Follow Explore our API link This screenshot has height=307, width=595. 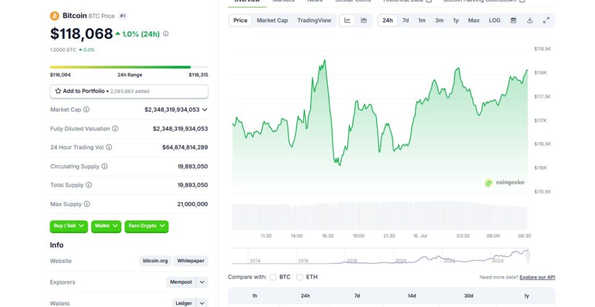(537, 277)
